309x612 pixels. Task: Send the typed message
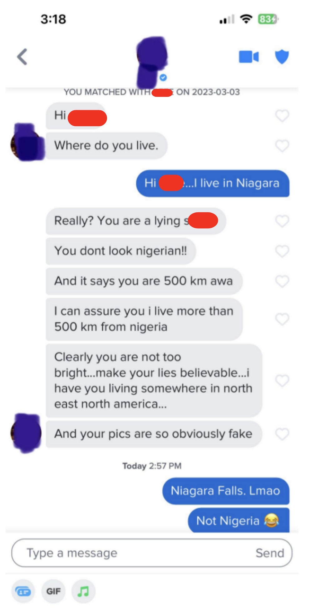270,553
